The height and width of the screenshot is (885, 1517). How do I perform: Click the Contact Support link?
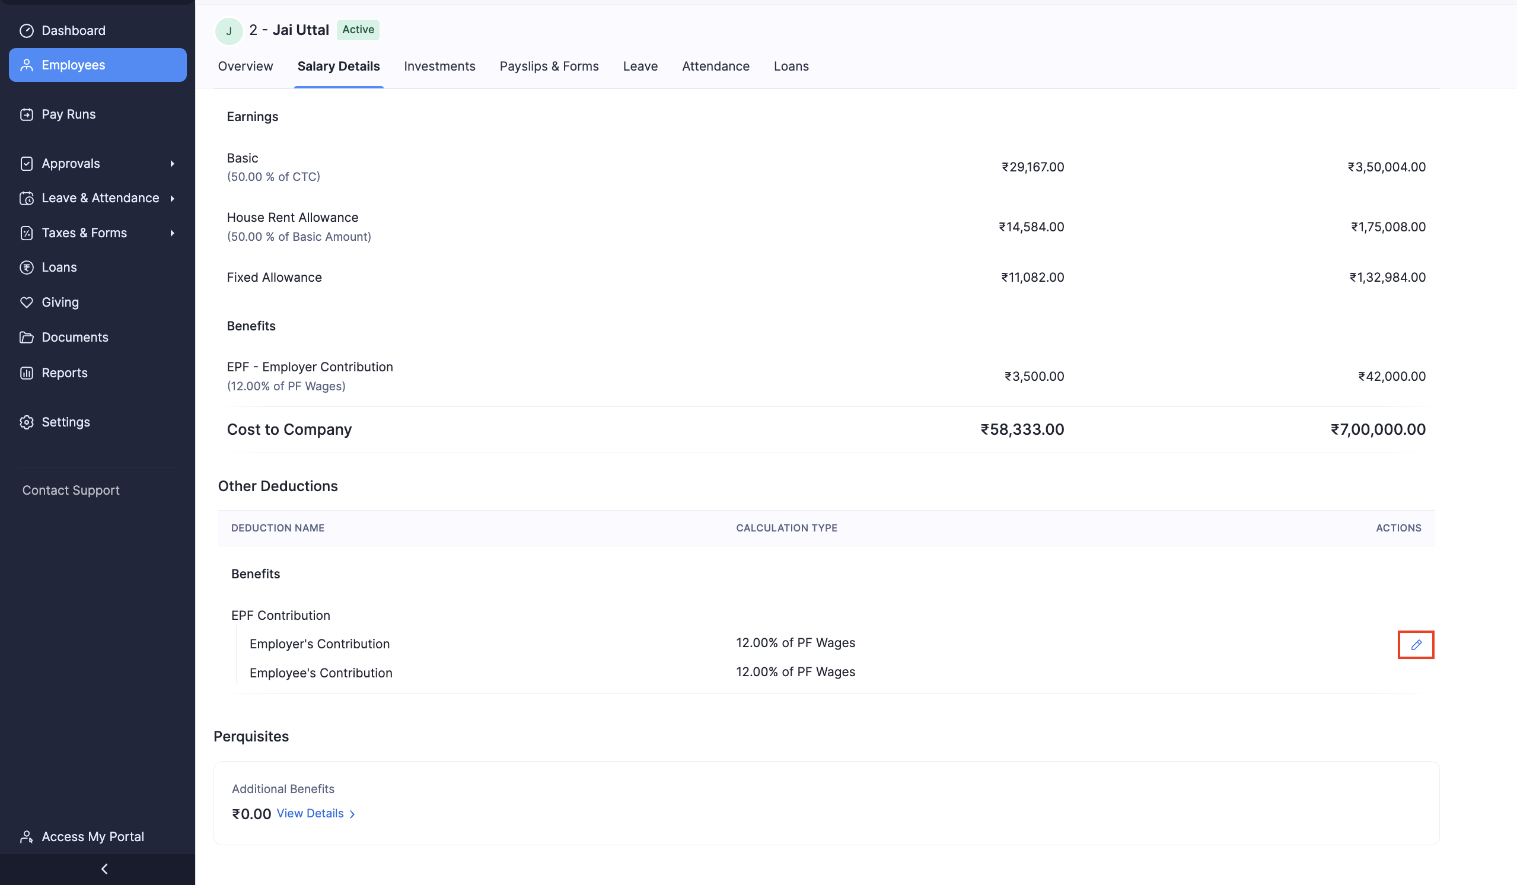(x=71, y=490)
